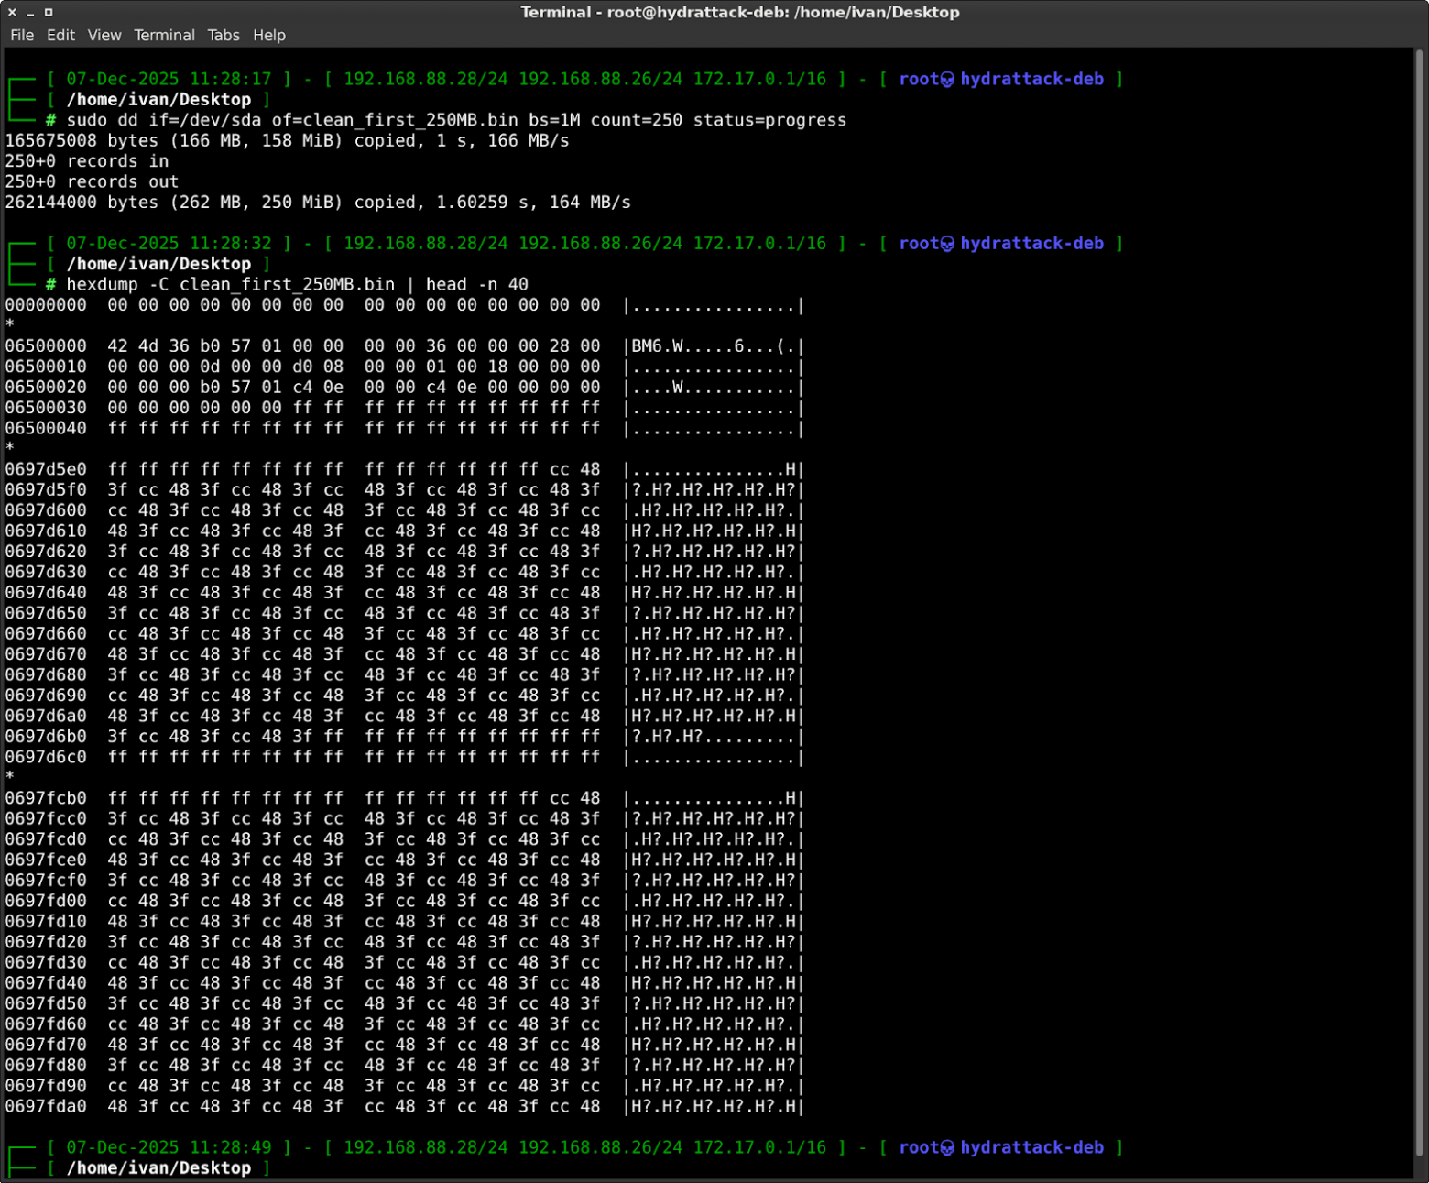Viewport: 1429px width, 1183px height.
Task: Open the View menu
Action: 104,35
